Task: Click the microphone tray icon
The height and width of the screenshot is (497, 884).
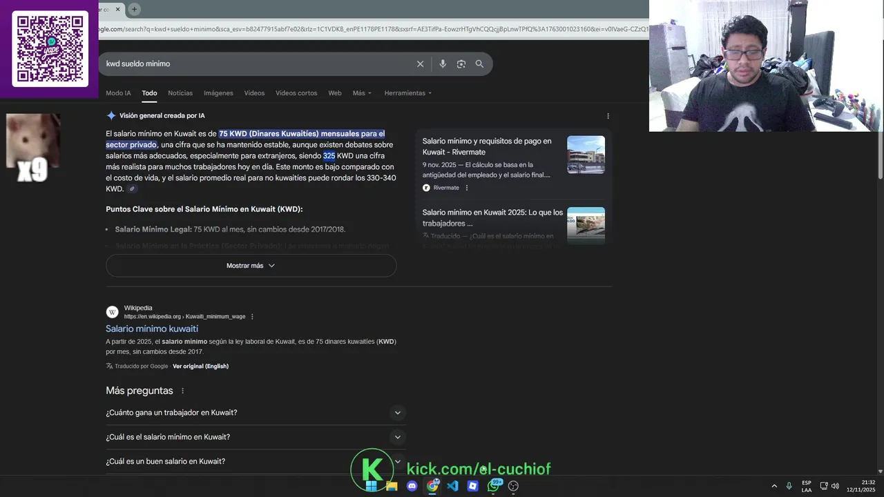Action: (789, 486)
